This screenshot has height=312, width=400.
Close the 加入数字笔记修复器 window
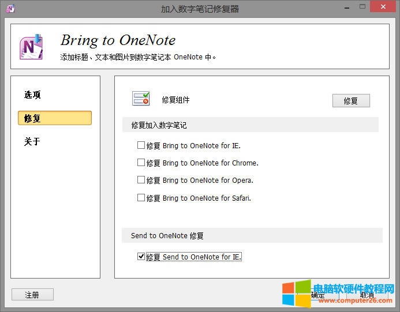383,8
